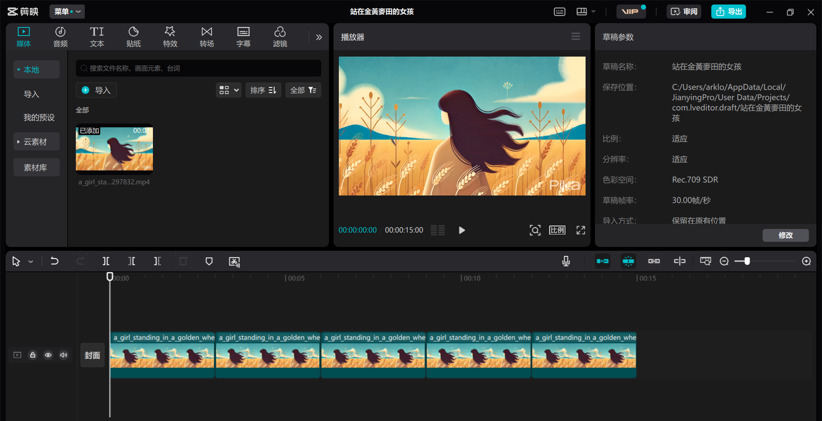822x421 pixels.
Task: Add a marker with the shield icon
Action: coord(209,261)
